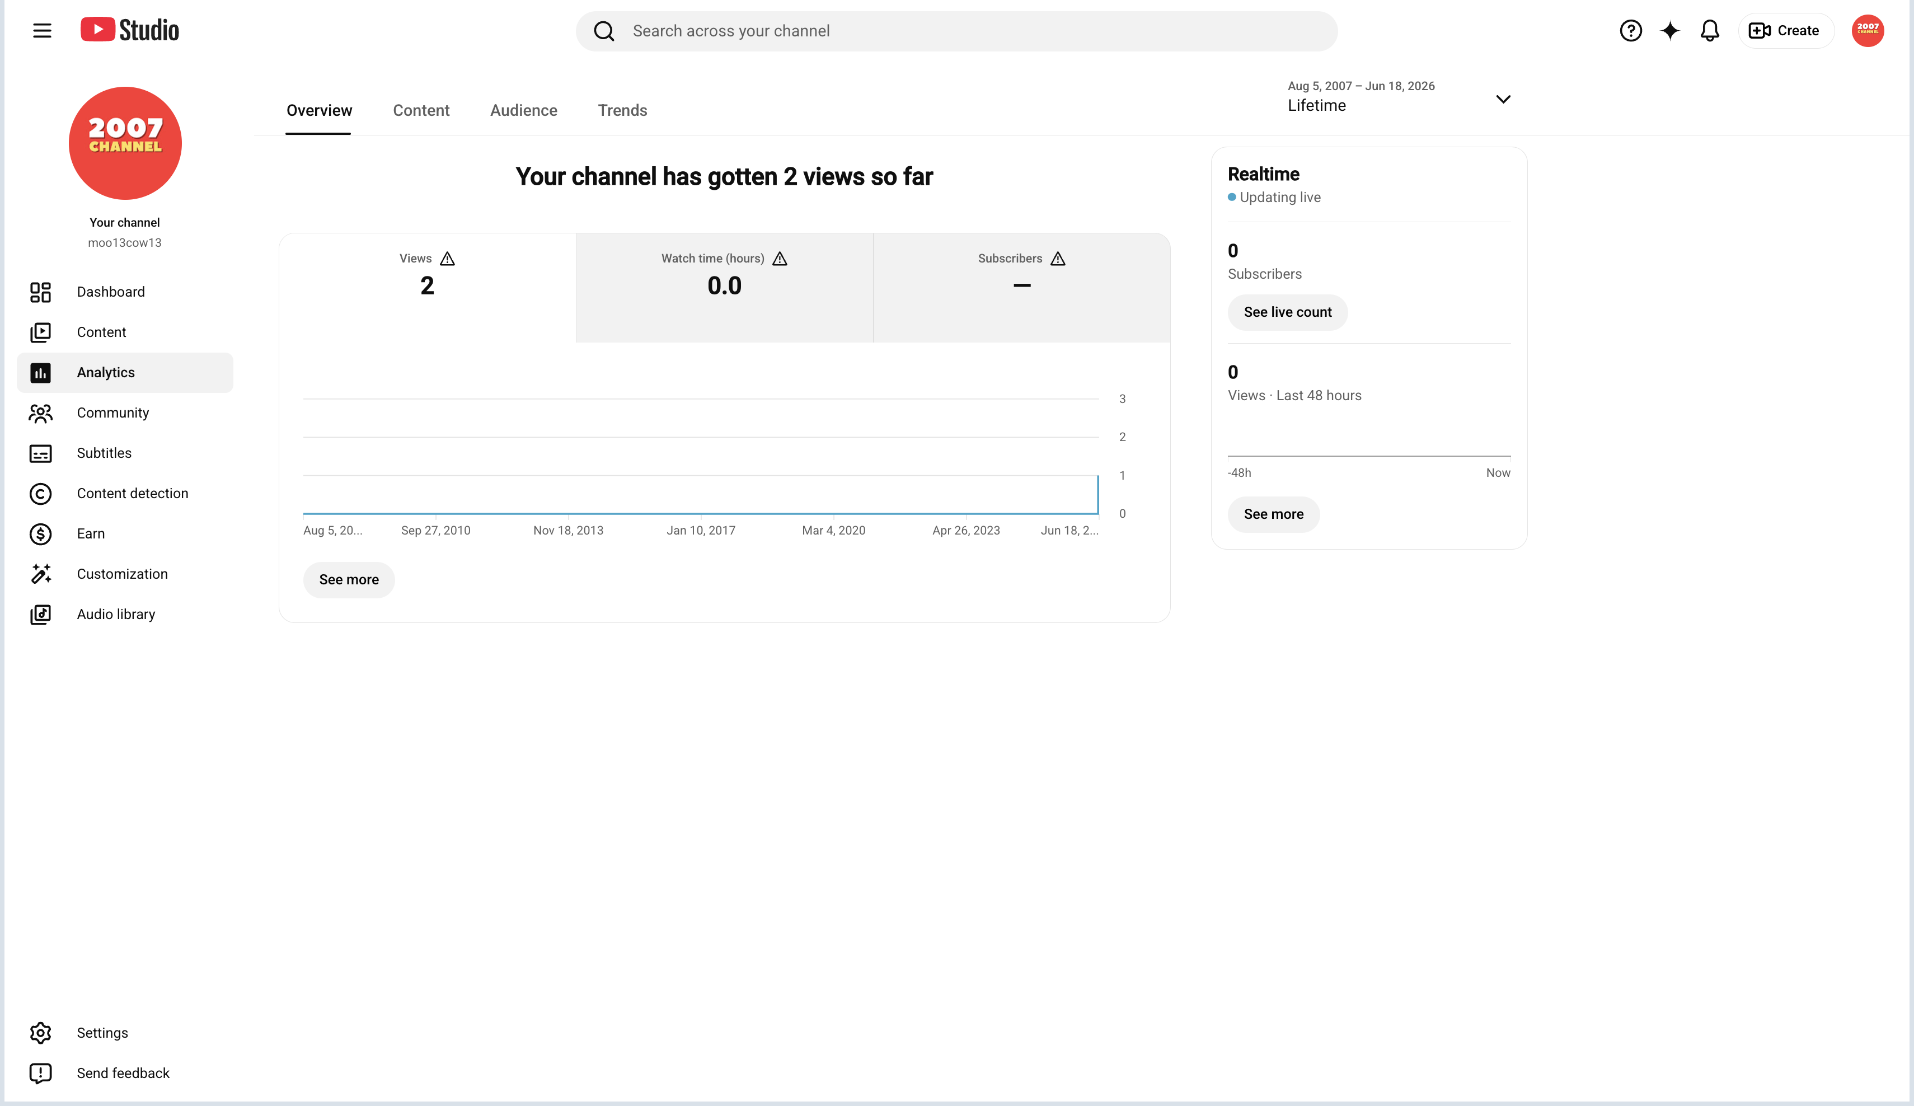Click the Community people icon
The height and width of the screenshot is (1106, 1914).
pyautogui.click(x=40, y=413)
